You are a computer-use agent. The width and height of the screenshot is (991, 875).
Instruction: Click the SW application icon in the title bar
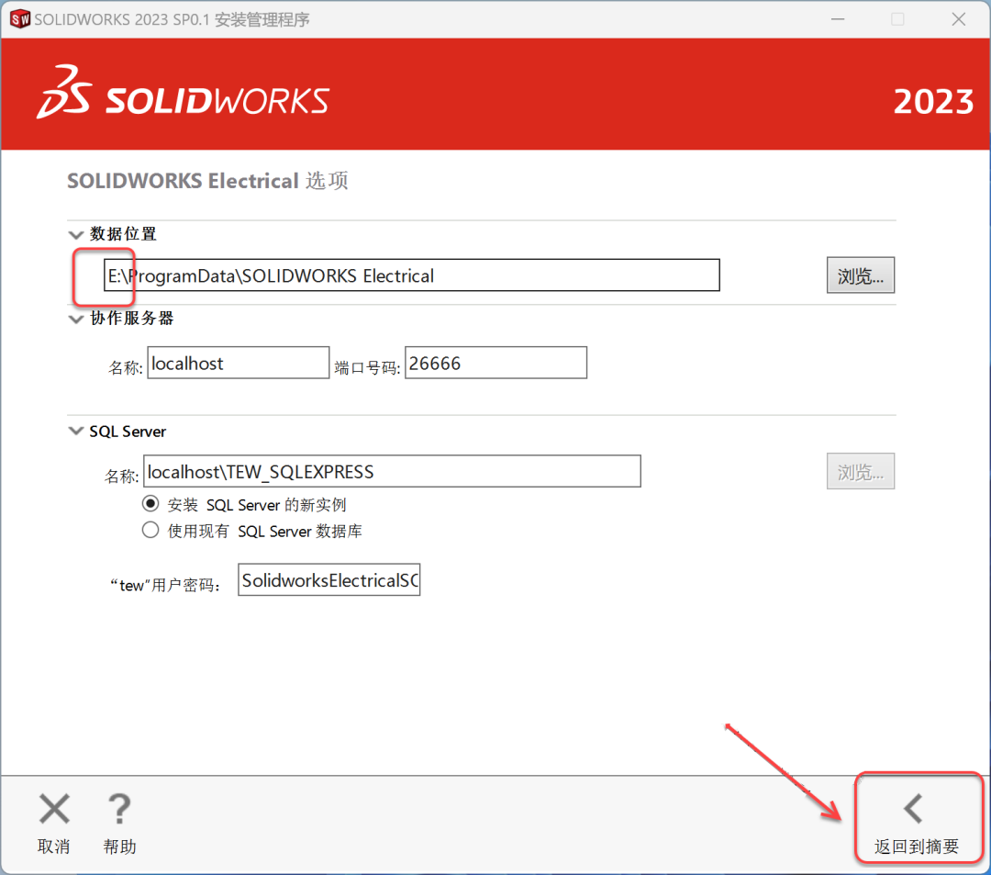click(19, 18)
